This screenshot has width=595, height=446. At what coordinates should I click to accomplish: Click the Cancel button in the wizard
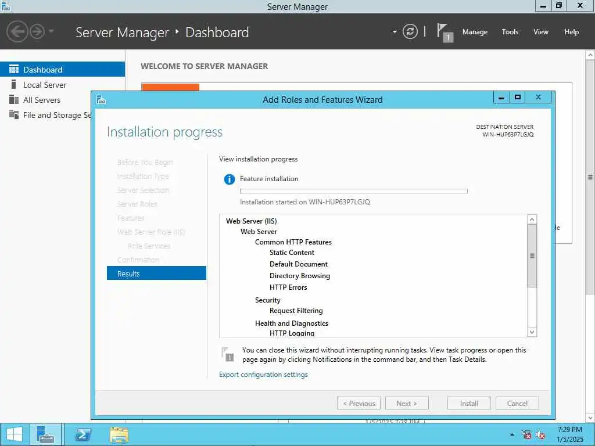coord(517,403)
